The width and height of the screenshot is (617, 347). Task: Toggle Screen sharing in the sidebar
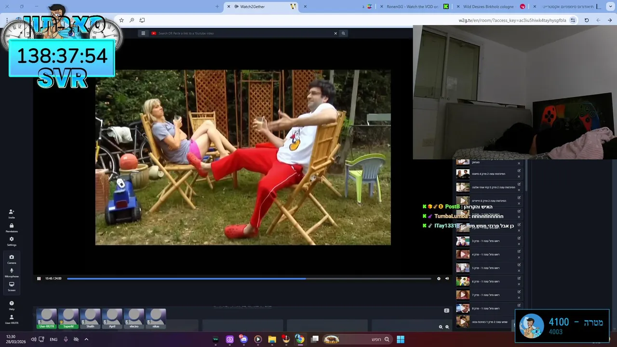(x=12, y=286)
